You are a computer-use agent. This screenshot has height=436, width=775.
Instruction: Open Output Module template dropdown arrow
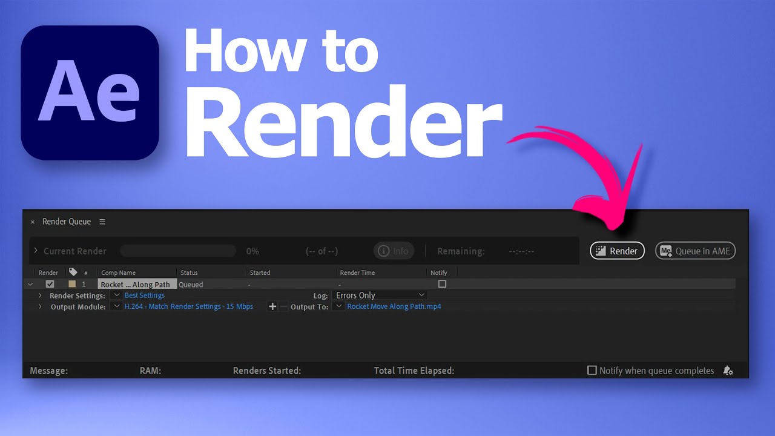pyautogui.click(x=116, y=306)
